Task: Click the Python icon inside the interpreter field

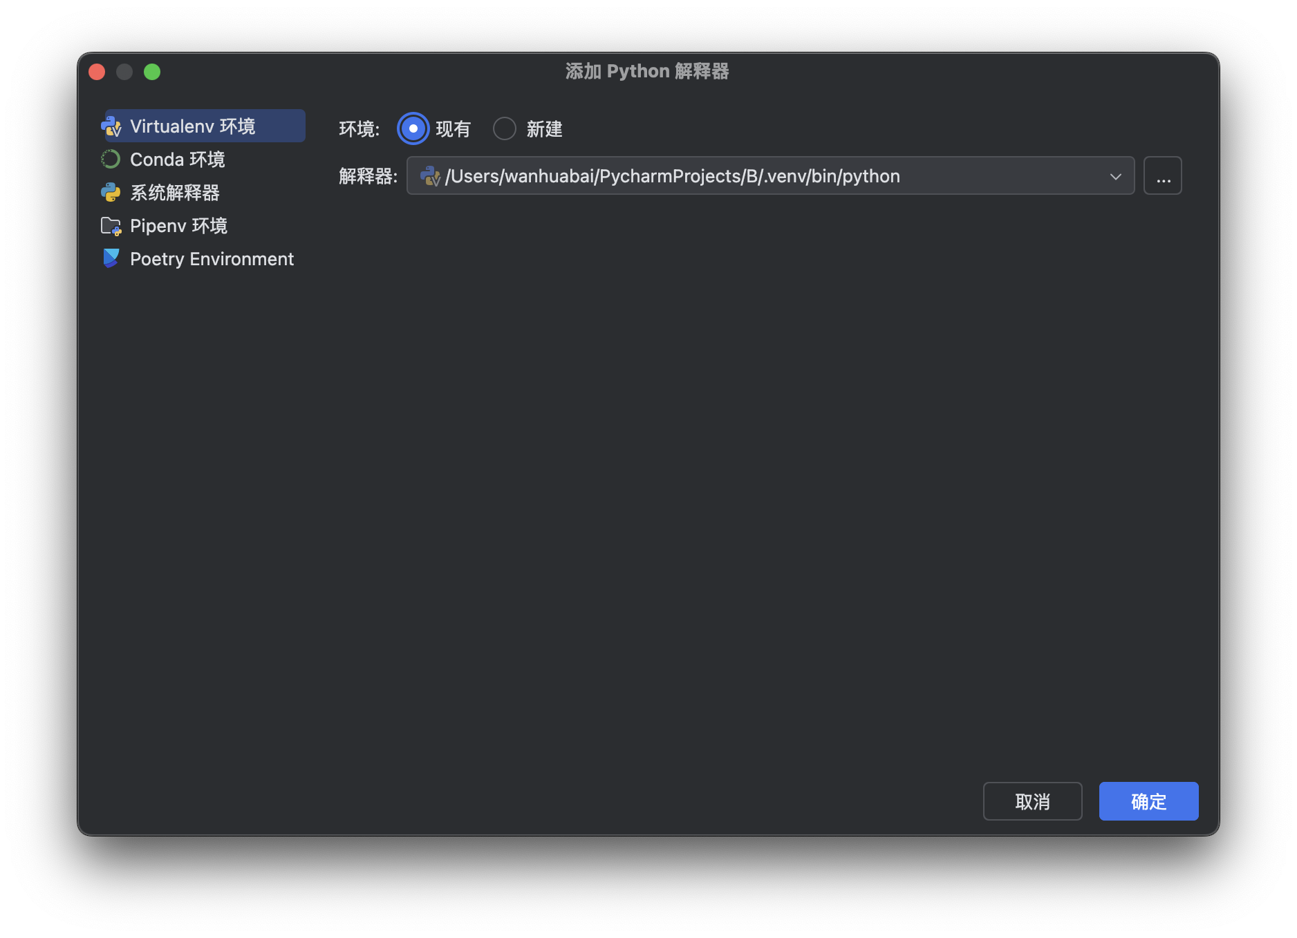Action: point(430,176)
